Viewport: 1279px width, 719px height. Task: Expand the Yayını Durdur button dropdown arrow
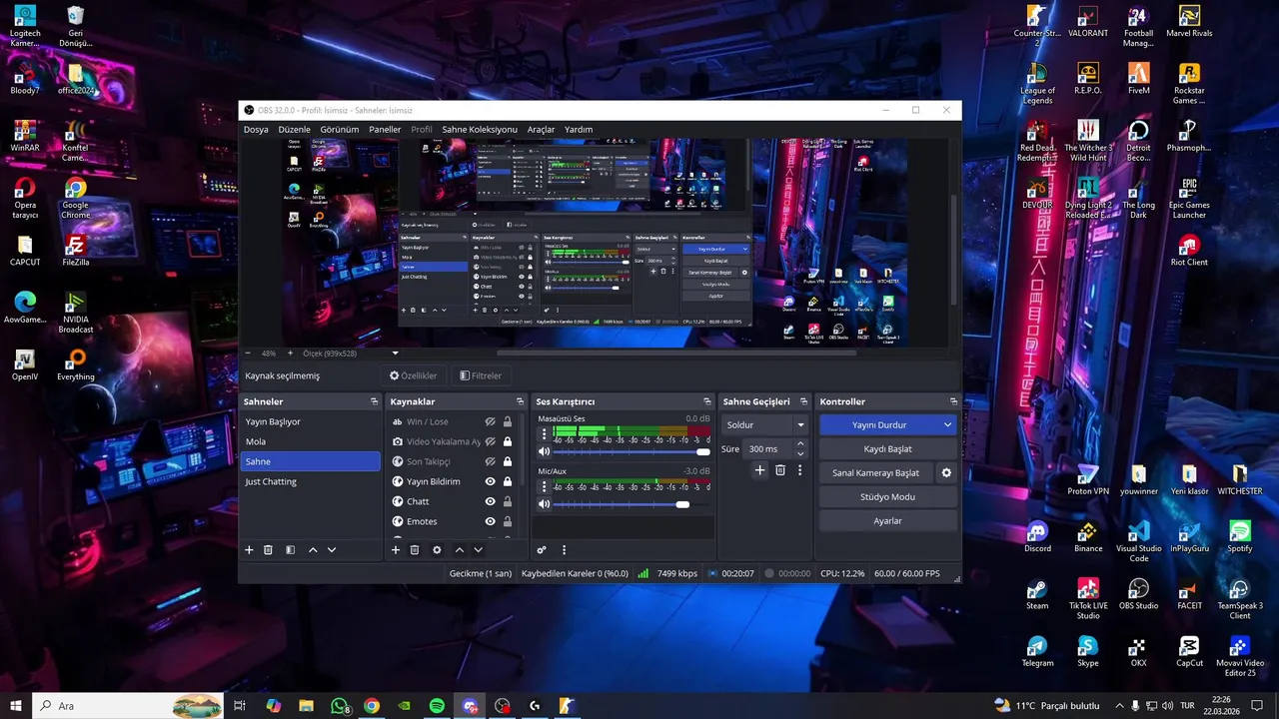coord(947,424)
